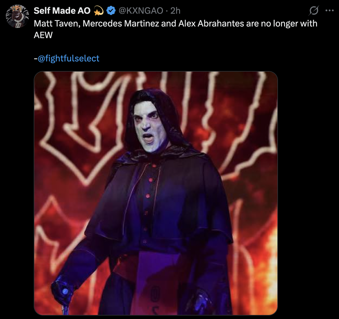Open the three-dot more options menu
Image resolution: width=339 pixels, height=319 pixels.
pyautogui.click(x=329, y=10)
